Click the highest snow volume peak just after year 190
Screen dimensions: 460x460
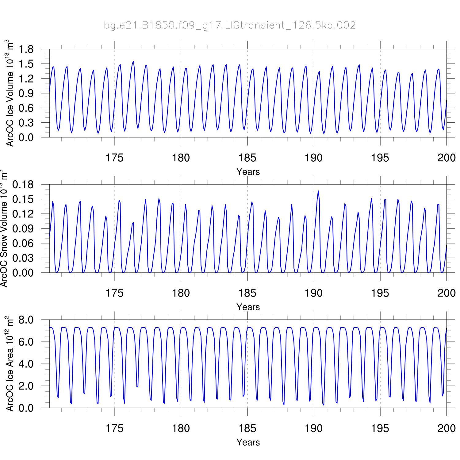pos(318,191)
